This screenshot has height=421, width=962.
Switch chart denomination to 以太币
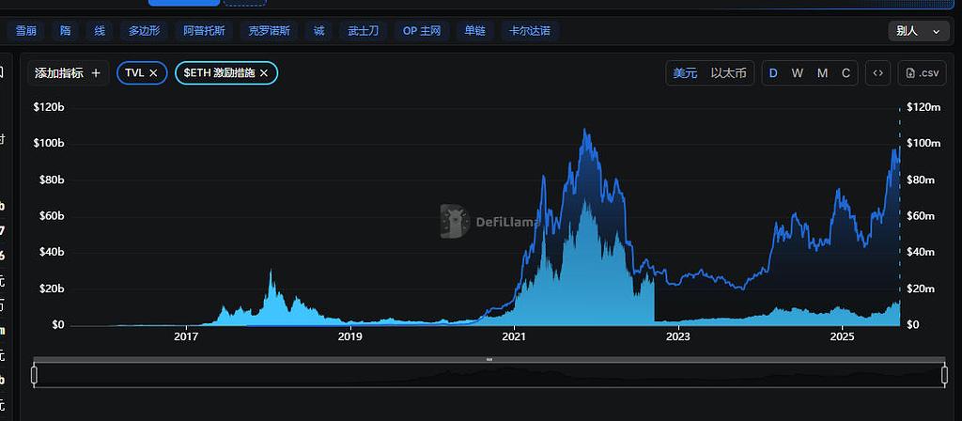tap(728, 72)
